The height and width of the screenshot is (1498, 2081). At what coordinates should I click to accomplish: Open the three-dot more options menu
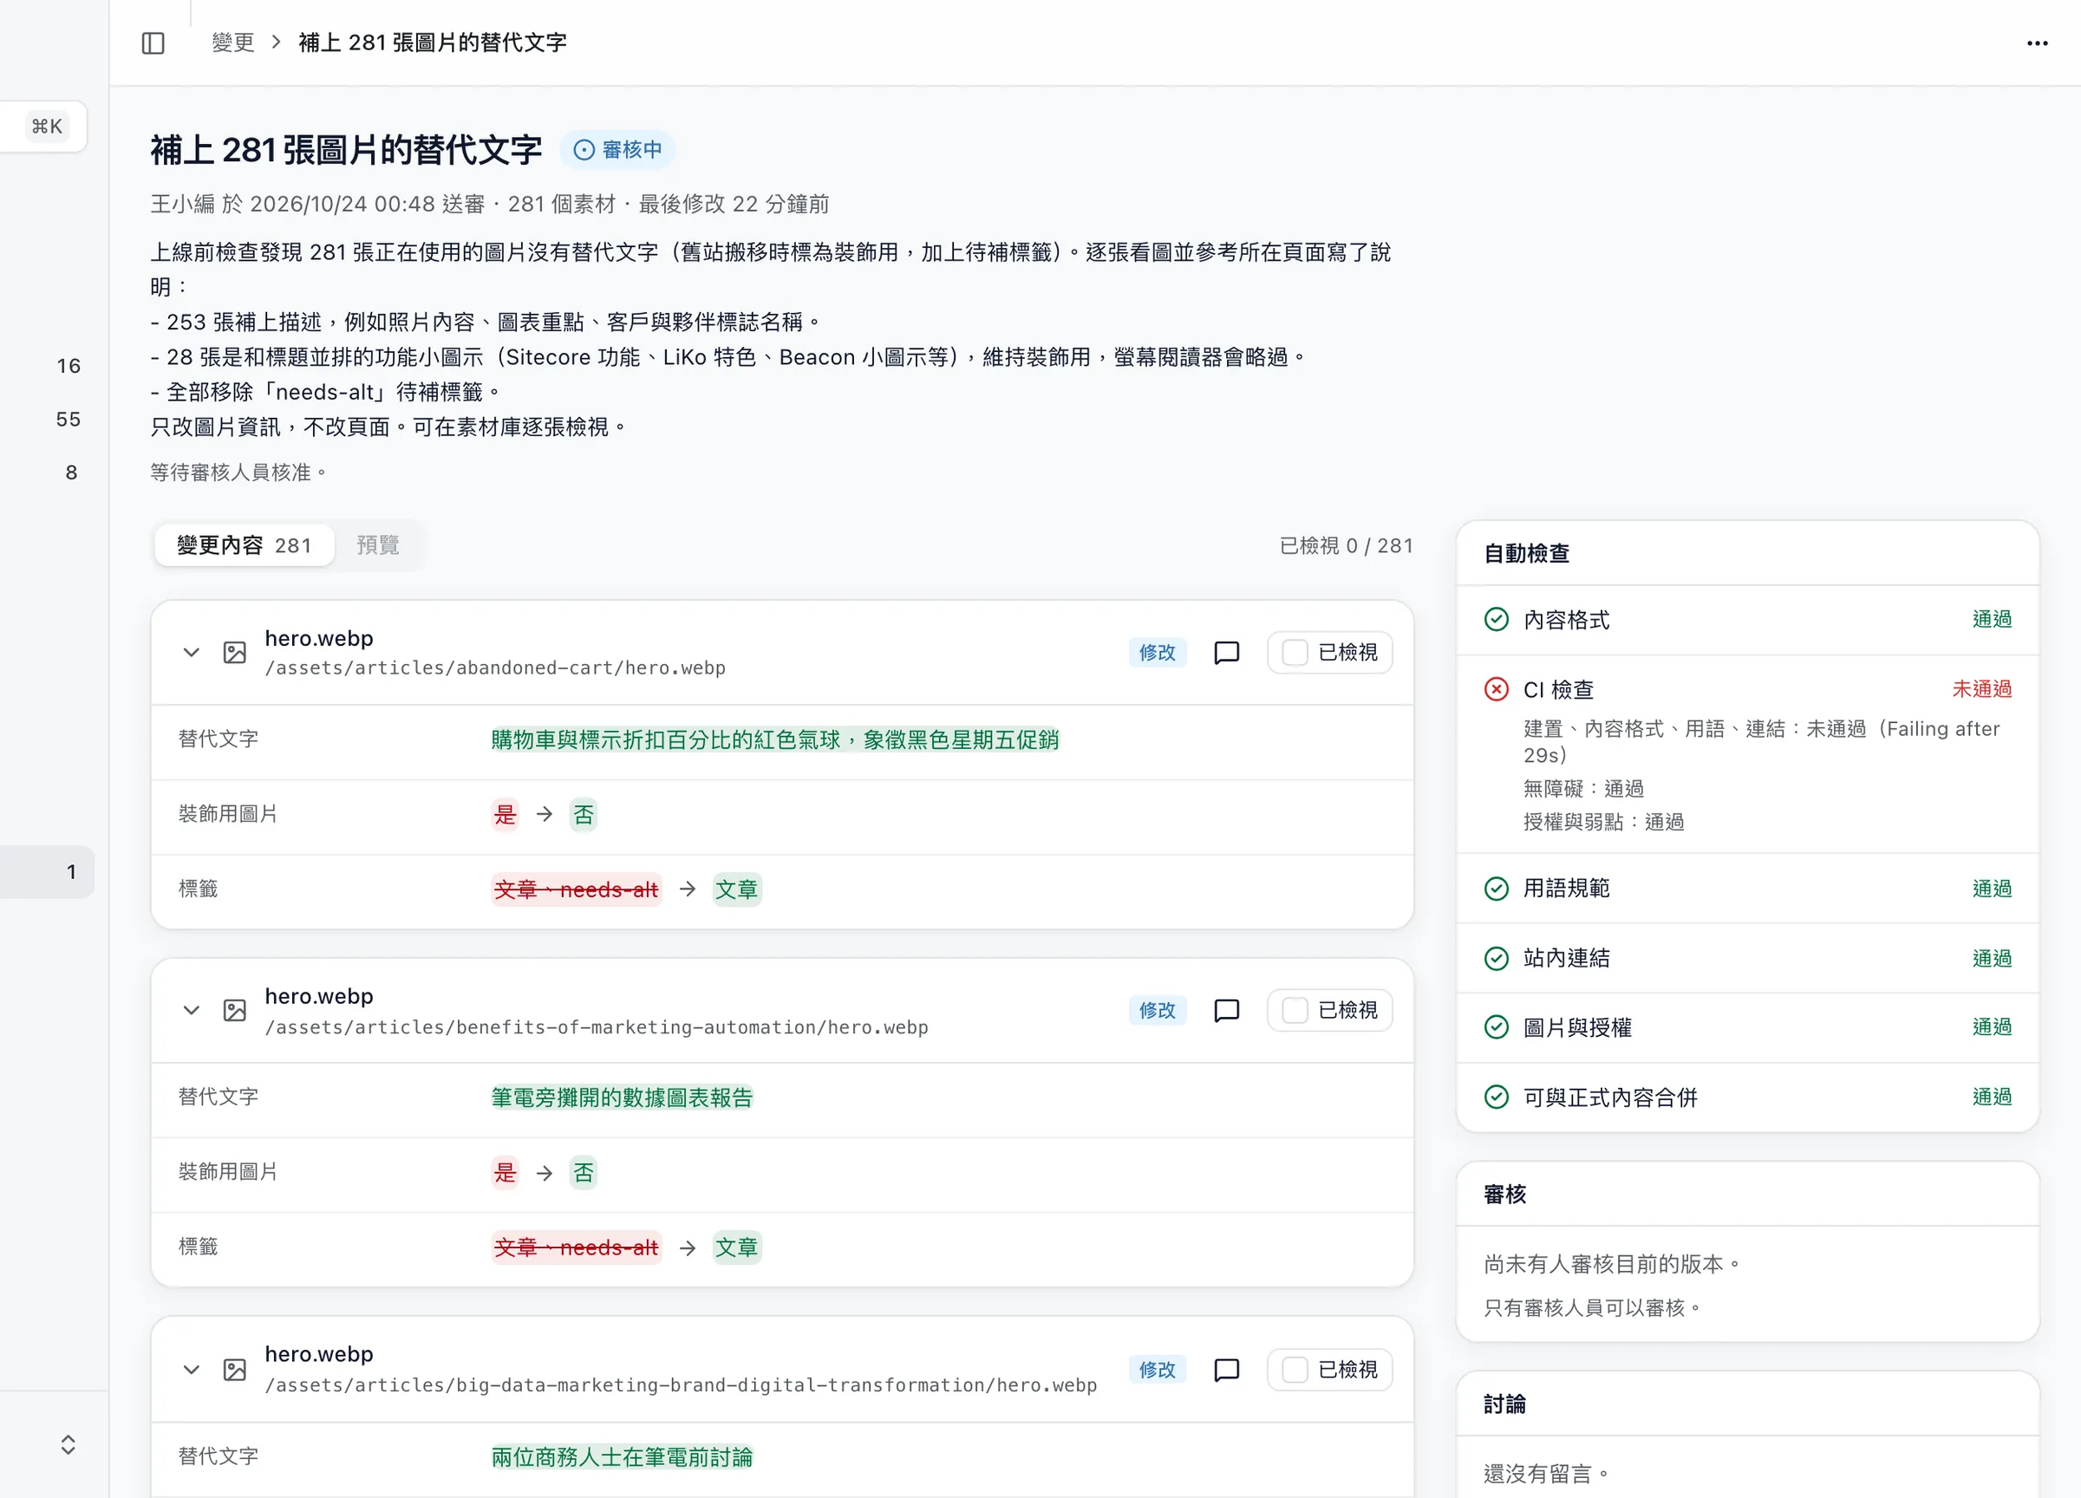tap(2037, 43)
